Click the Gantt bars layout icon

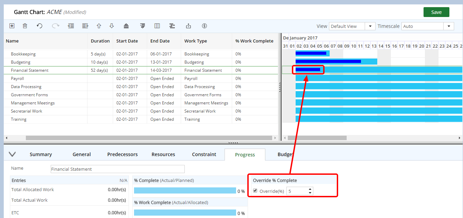(x=172, y=26)
